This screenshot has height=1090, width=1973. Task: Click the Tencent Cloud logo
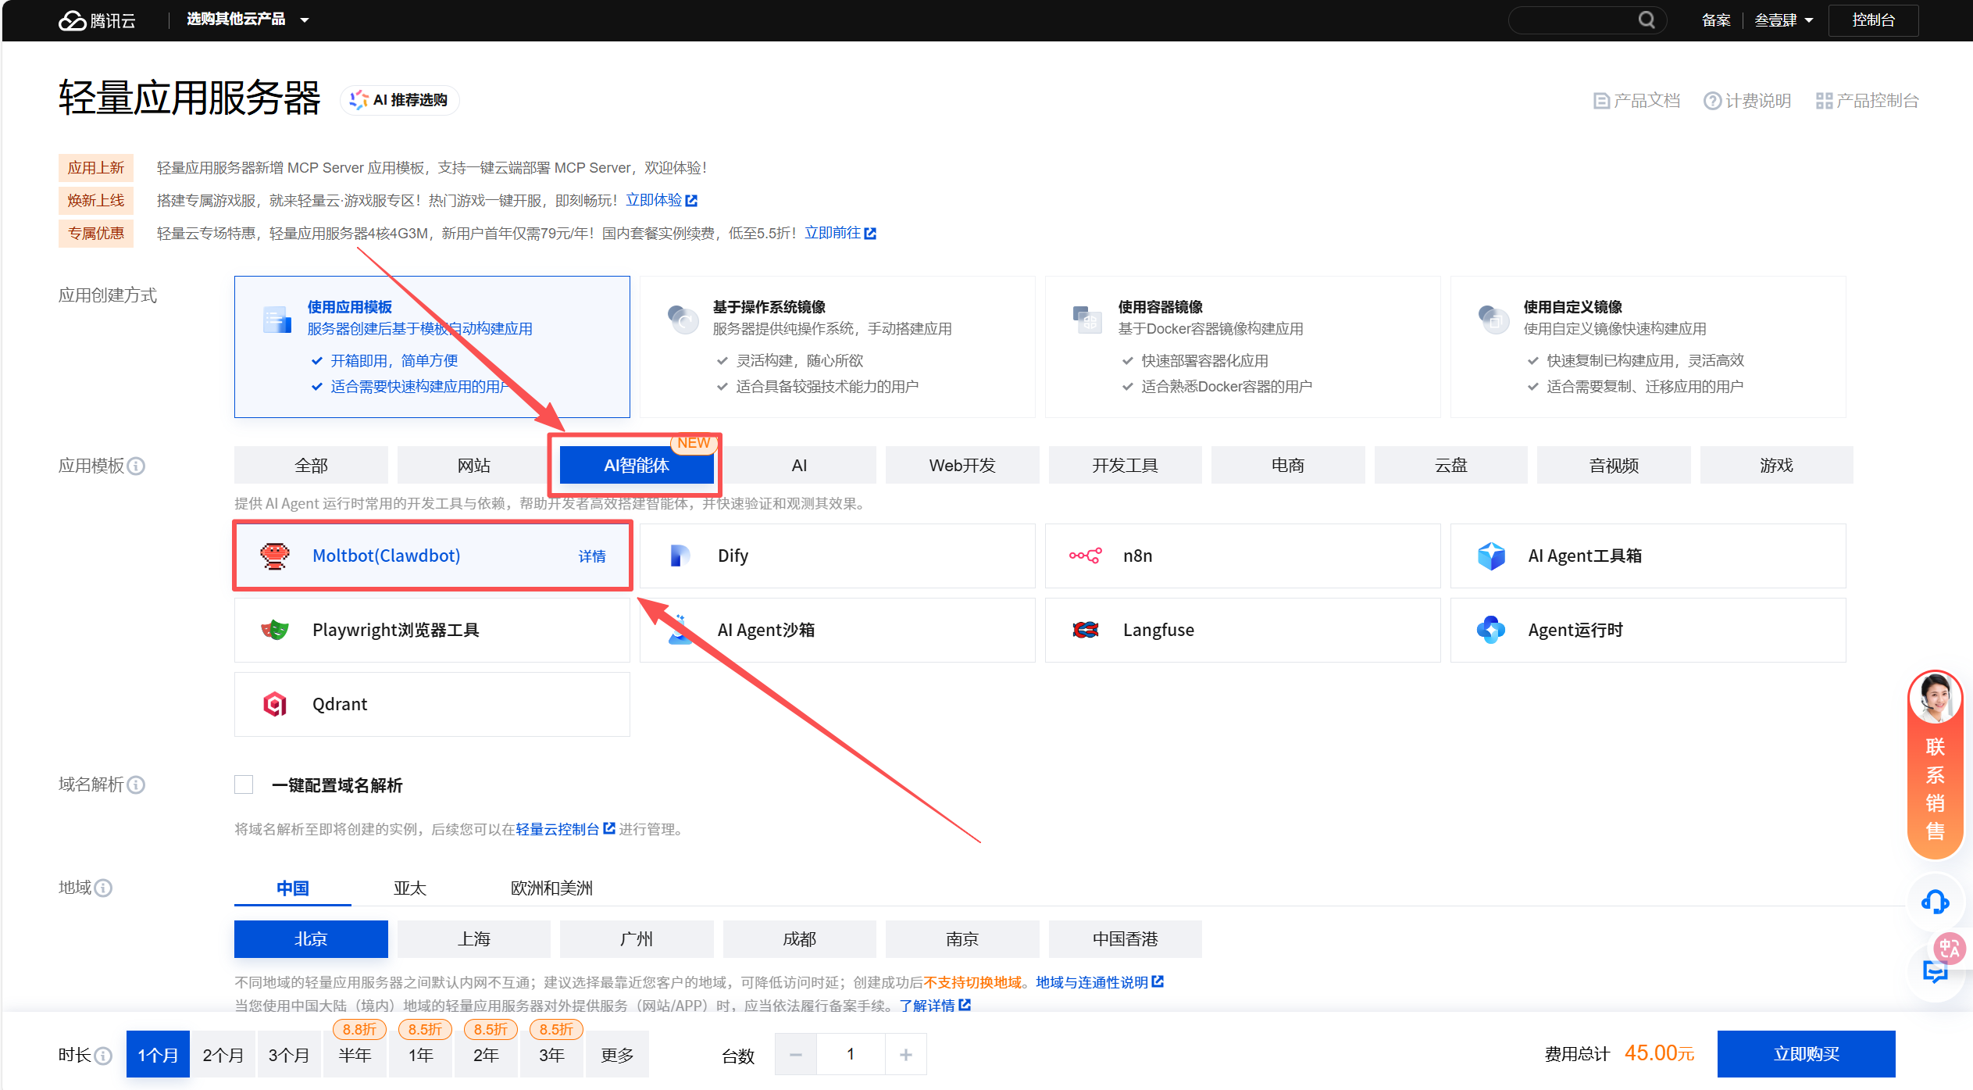coord(97,20)
